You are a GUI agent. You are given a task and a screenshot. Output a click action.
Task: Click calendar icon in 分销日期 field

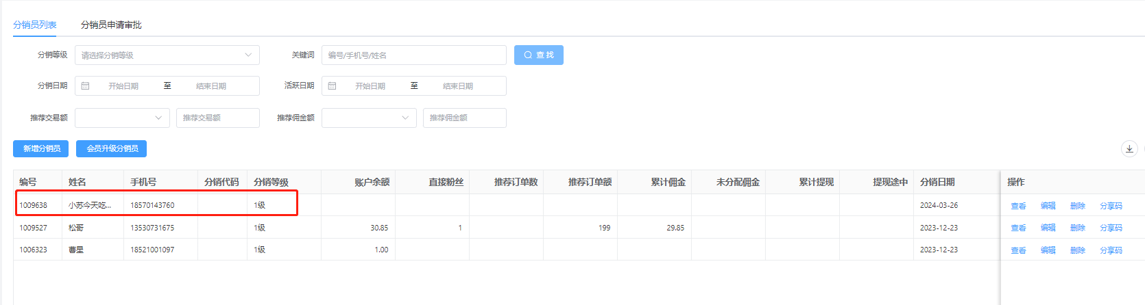[86, 86]
